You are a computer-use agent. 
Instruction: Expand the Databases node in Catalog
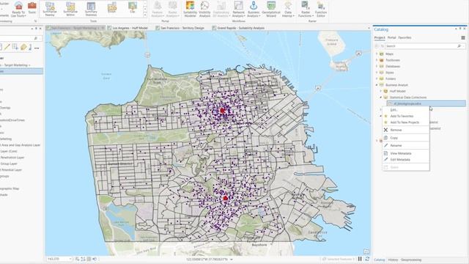377,67
